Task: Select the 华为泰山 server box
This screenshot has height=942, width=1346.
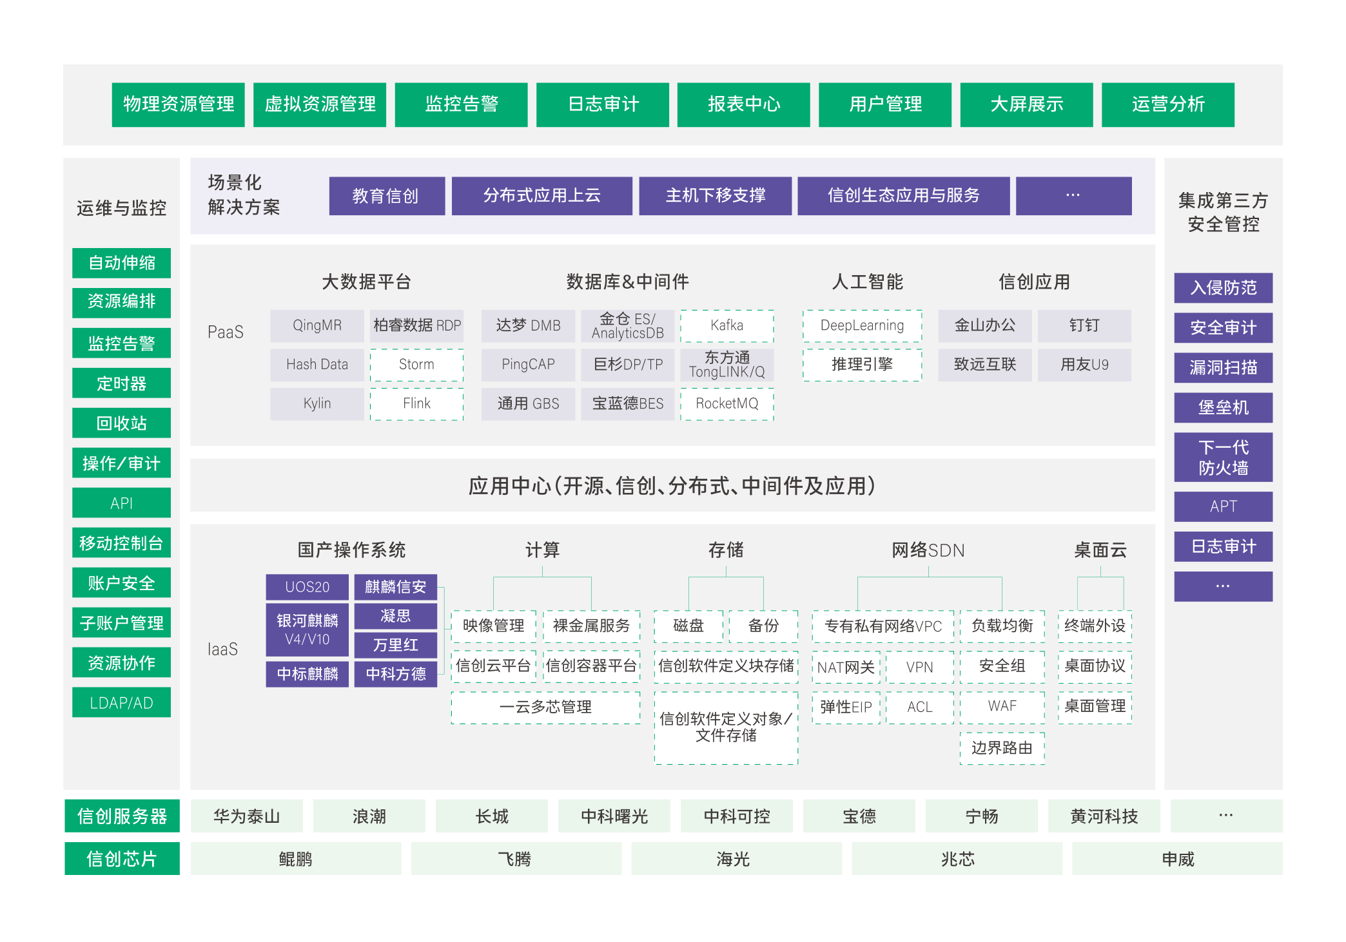Action: point(246,816)
